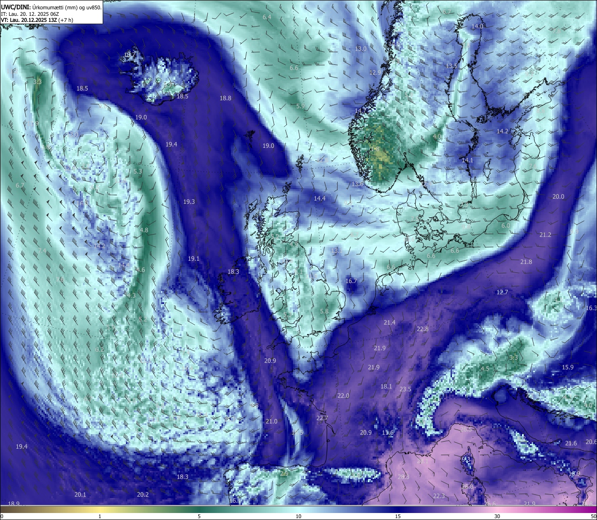
Task: Click the 20.0 value label
Action: click(x=558, y=197)
